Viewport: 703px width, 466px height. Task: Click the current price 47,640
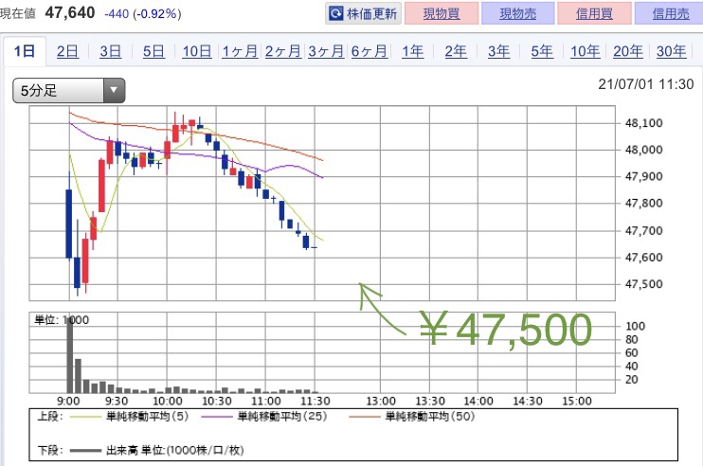tap(70, 12)
